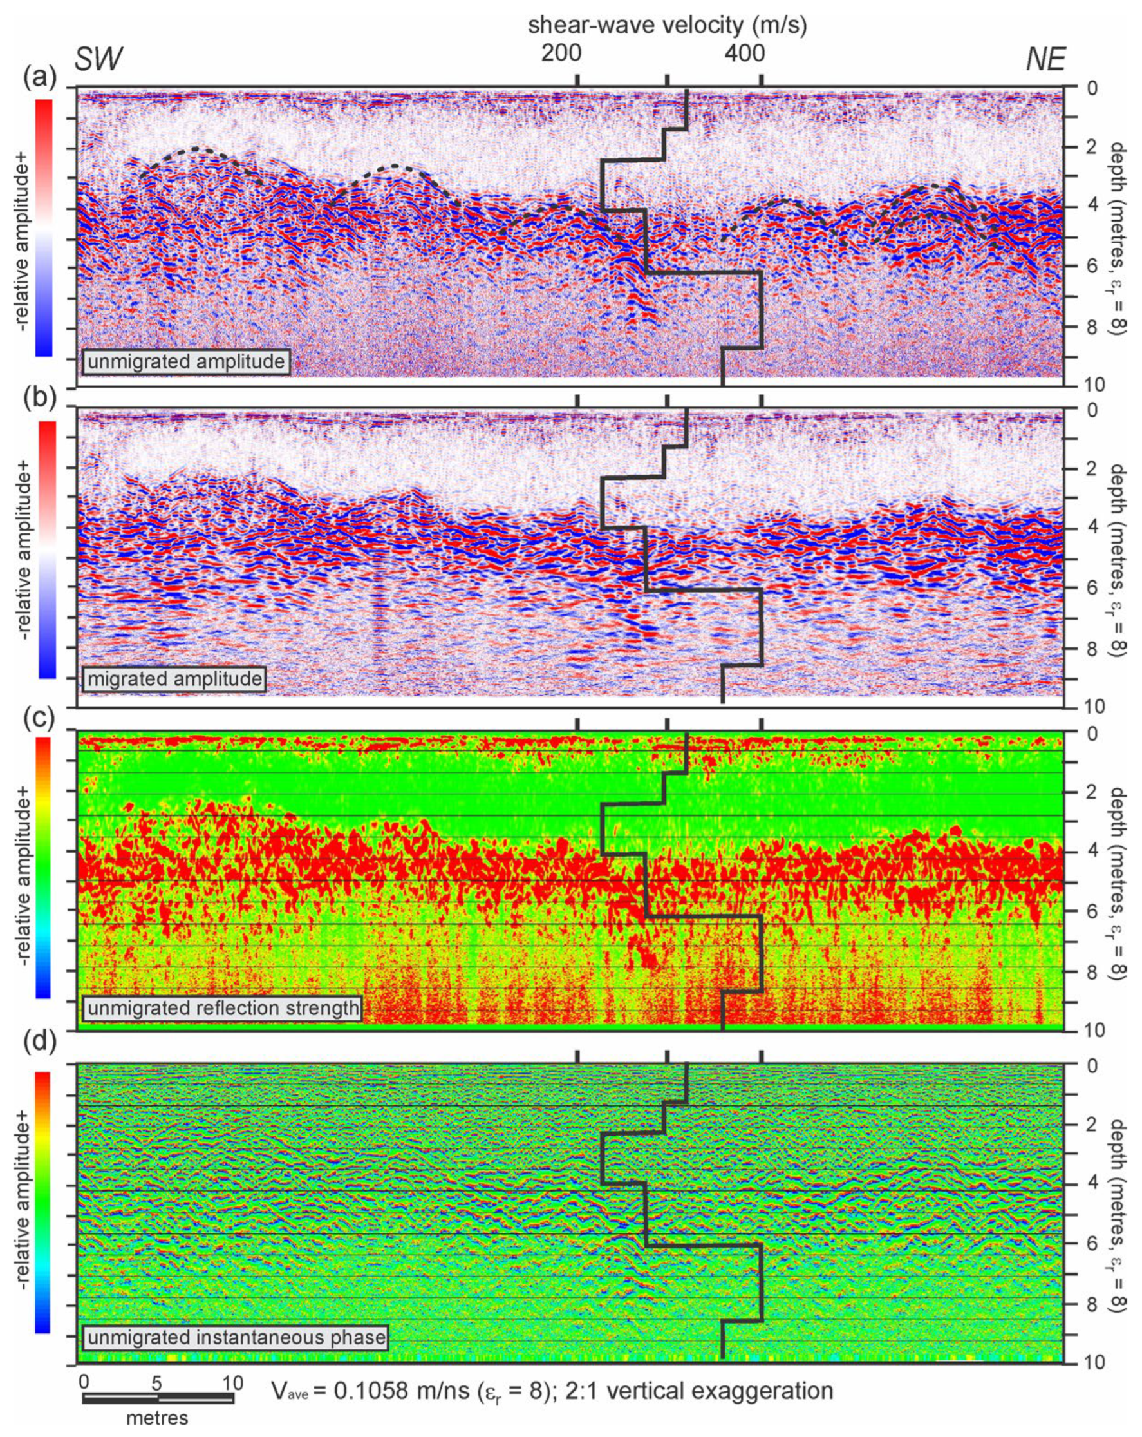This screenshot has width=1142, height=1437.
Task: Click the '400' velocity tick label
Action: click(745, 53)
